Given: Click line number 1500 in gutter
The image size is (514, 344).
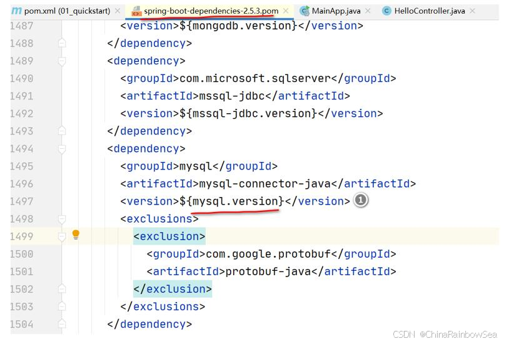Looking at the screenshot, I should 22,254.
